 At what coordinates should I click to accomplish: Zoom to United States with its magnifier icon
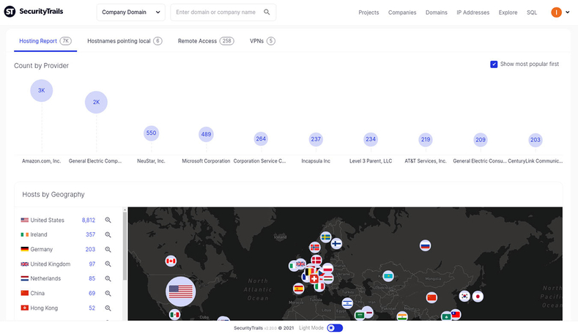tap(108, 220)
